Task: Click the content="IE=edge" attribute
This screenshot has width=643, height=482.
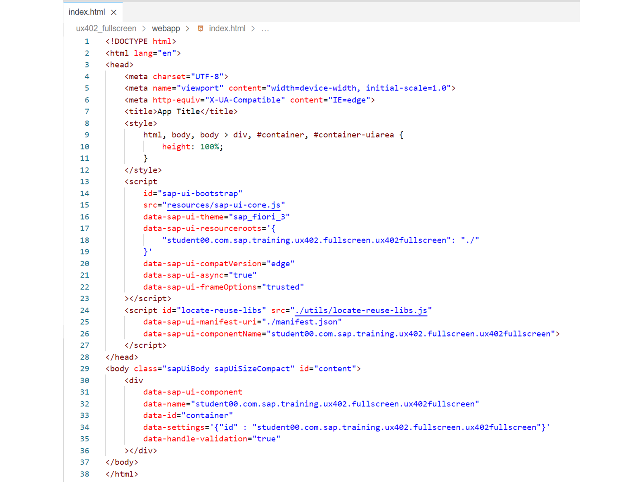Action: (x=330, y=100)
